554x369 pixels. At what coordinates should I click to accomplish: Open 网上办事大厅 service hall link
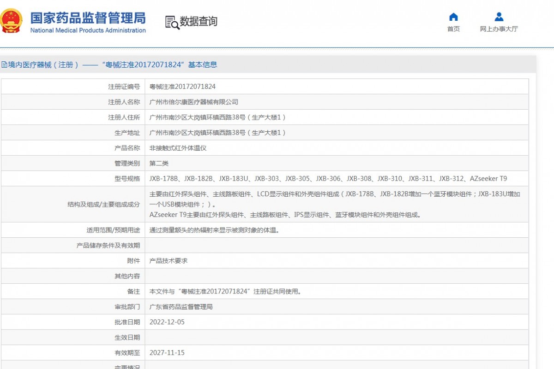click(499, 29)
